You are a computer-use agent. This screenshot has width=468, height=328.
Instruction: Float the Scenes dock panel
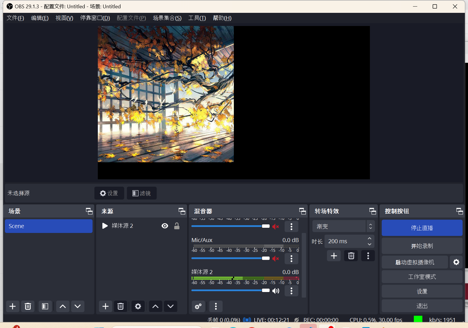(x=89, y=211)
